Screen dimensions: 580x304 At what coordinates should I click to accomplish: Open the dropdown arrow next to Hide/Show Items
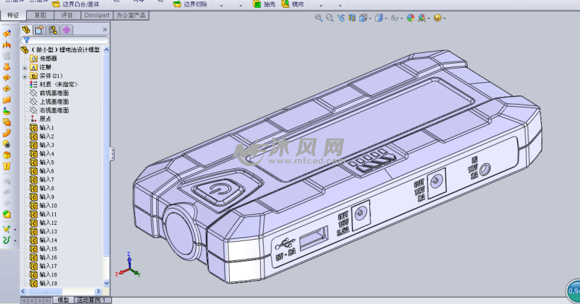point(402,18)
